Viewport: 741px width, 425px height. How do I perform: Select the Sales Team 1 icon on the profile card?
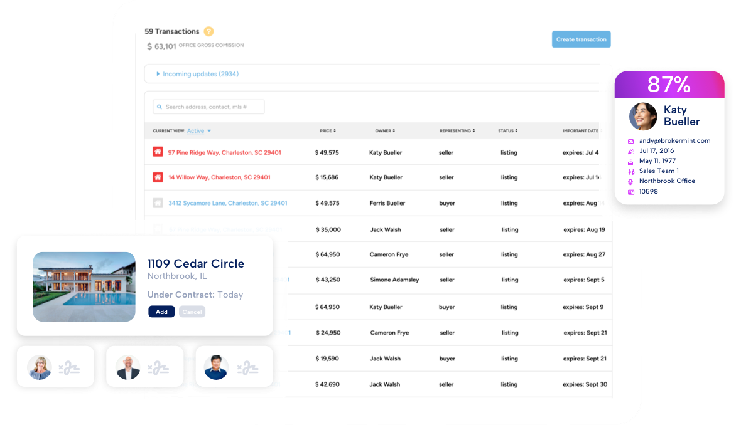point(632,171)
